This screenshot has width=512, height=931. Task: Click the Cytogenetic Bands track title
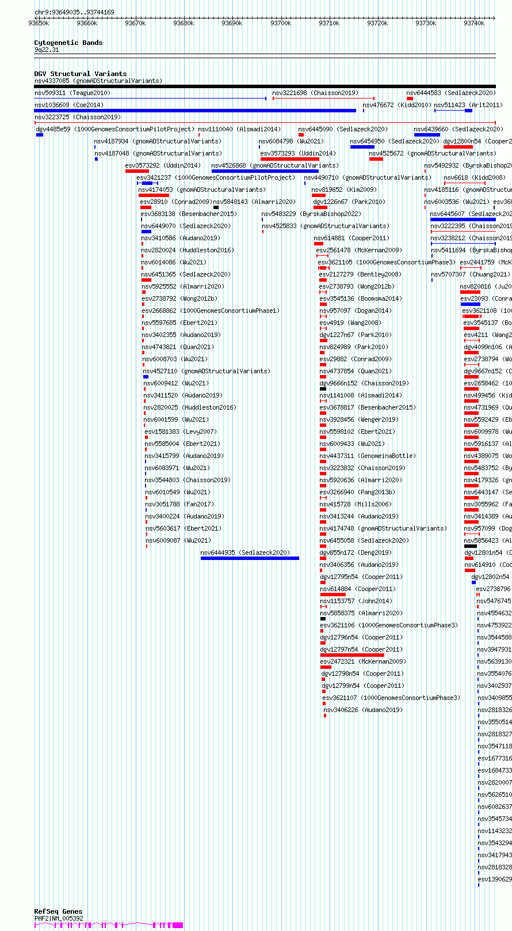point(68,43)
